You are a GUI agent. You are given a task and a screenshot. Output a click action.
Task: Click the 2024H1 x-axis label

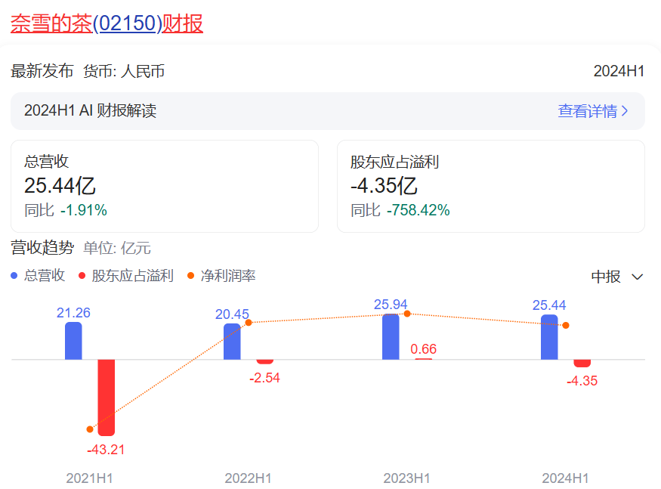point(565,478)
